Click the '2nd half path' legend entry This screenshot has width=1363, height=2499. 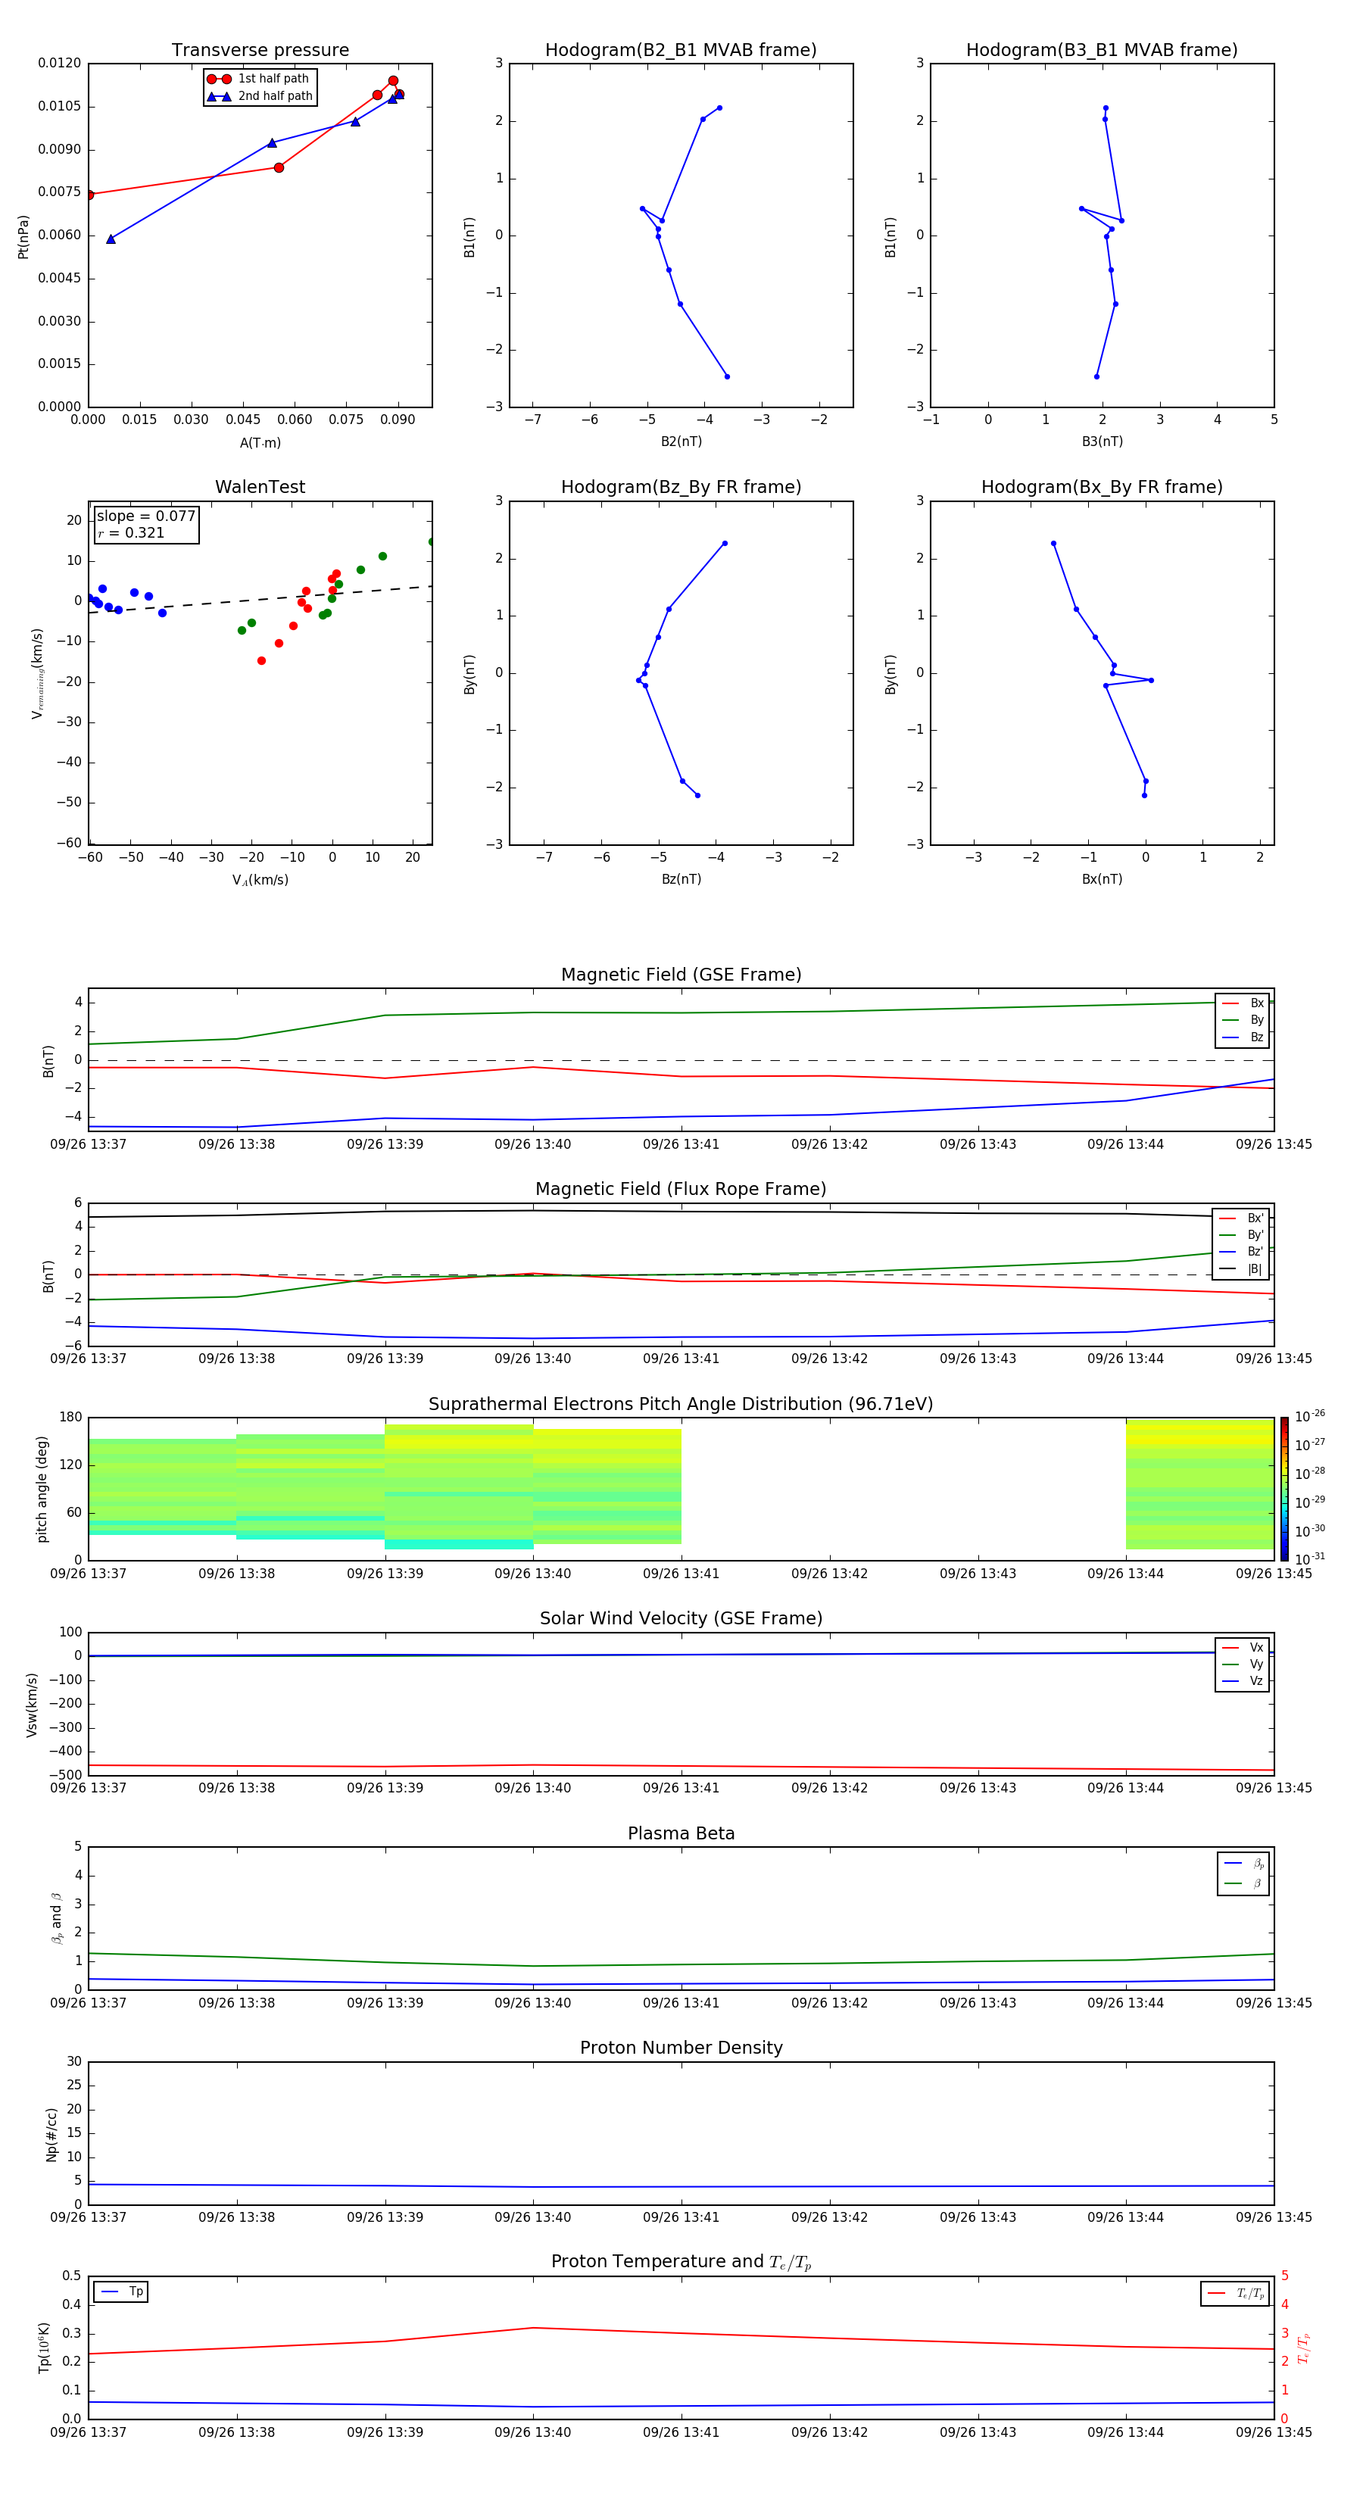coord(259,96)
